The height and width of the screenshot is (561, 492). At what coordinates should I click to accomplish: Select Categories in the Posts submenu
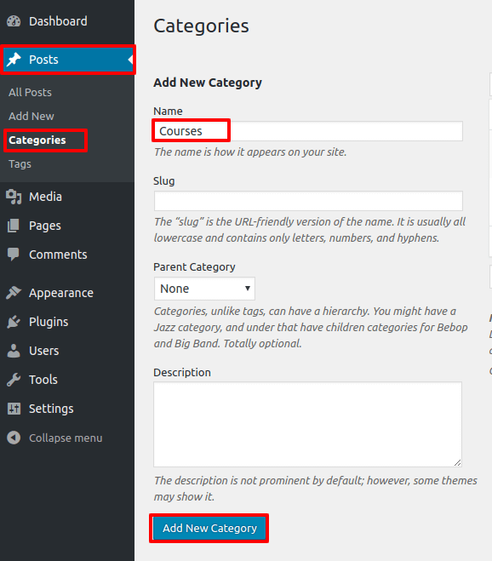[37, 140]
